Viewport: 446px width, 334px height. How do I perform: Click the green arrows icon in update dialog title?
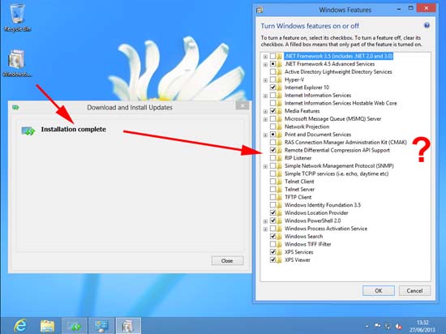pos(15,107)
